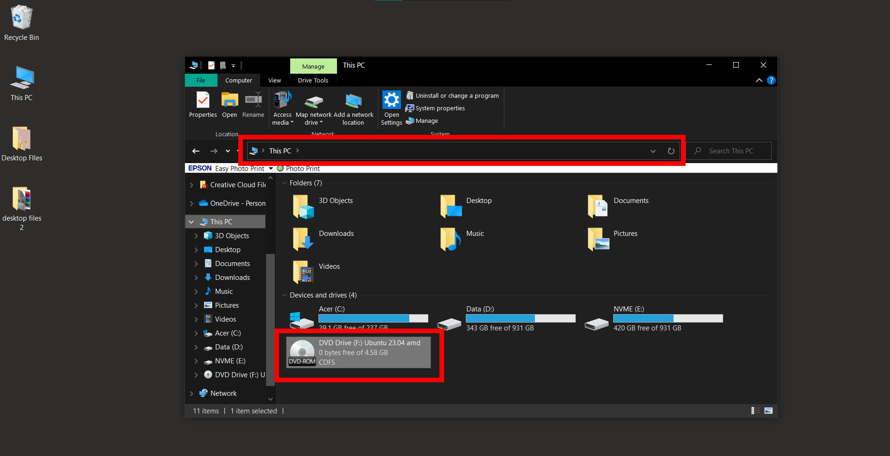Expand the Network node in the sidebar
890x456 pixels.
pyautogui.click(x=191, y=393)
